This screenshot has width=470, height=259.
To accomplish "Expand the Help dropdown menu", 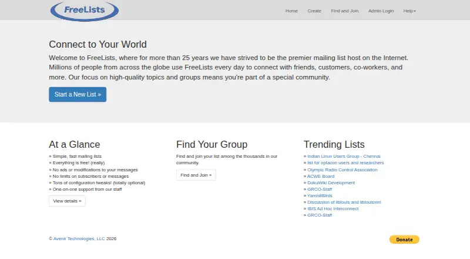I will [x=409, y=11].
